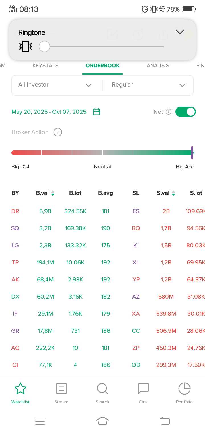Tap the Search magnifier icon

click(102, 389)
